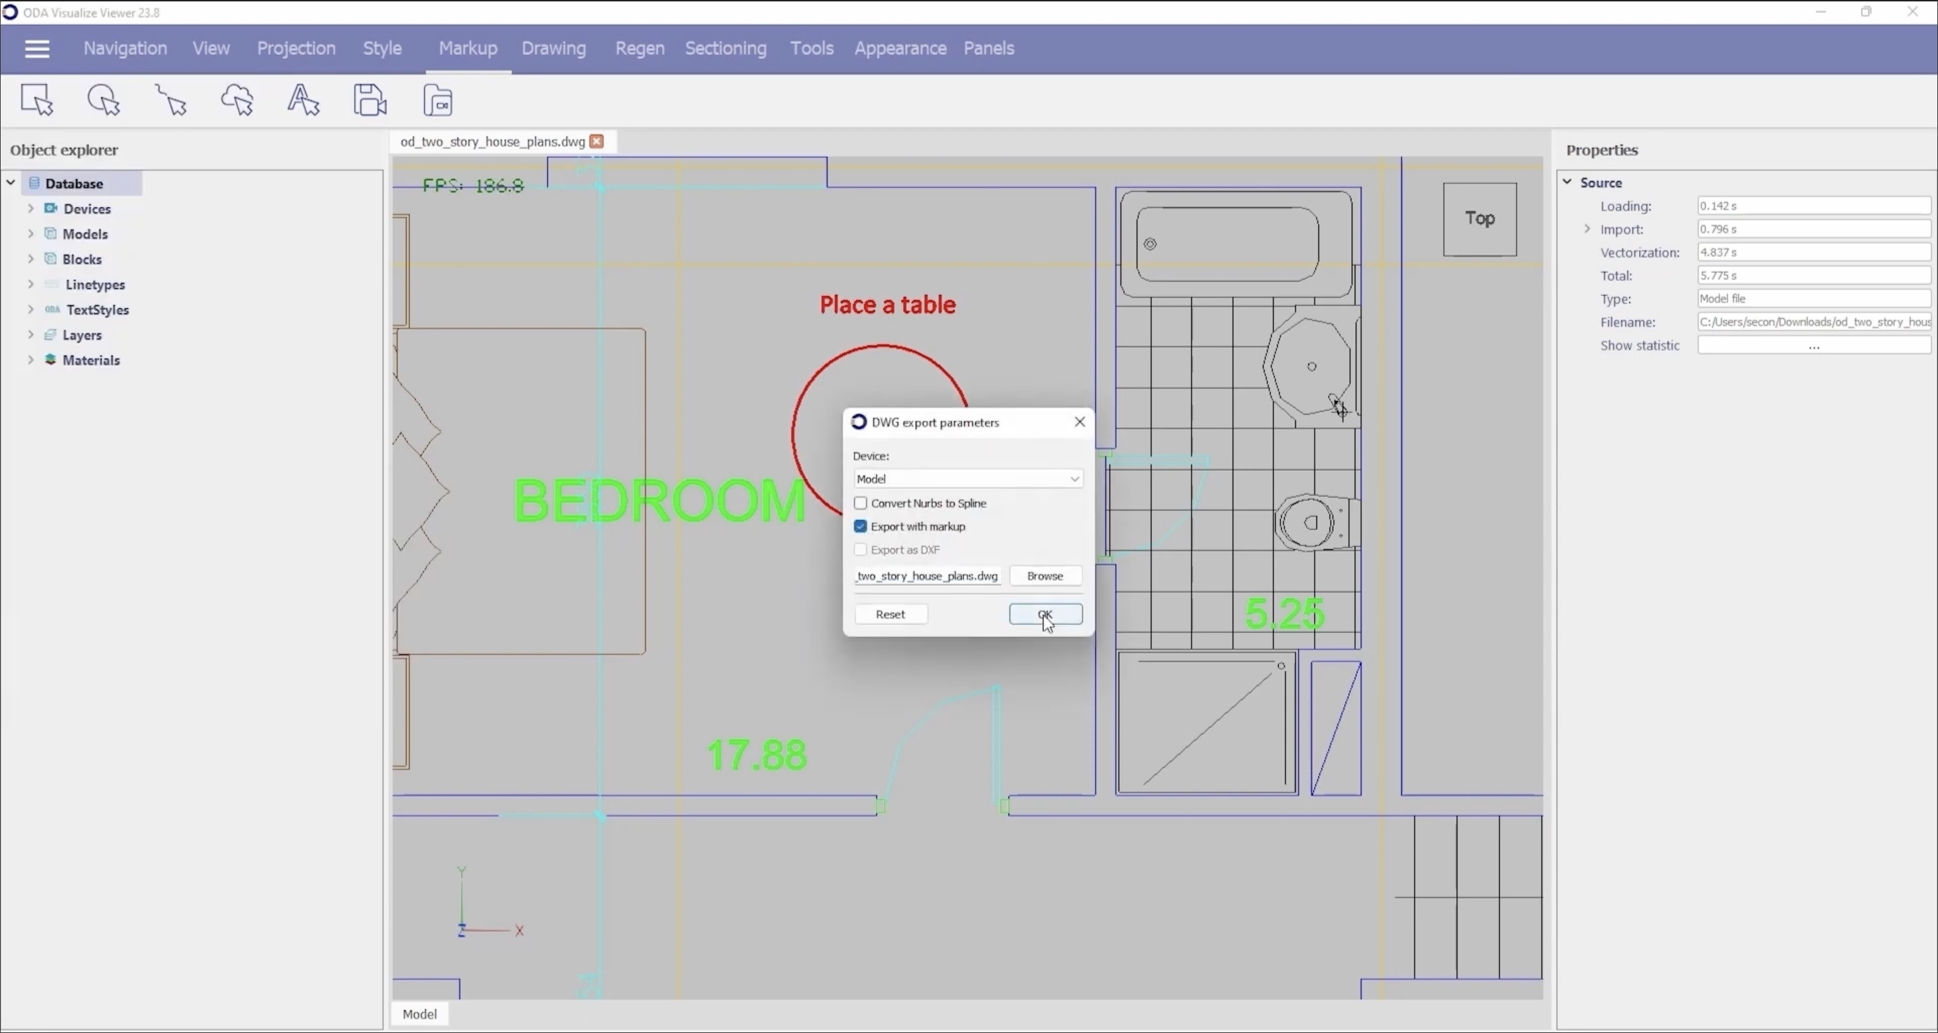Click the save markup view icon

tap(370, 100)
